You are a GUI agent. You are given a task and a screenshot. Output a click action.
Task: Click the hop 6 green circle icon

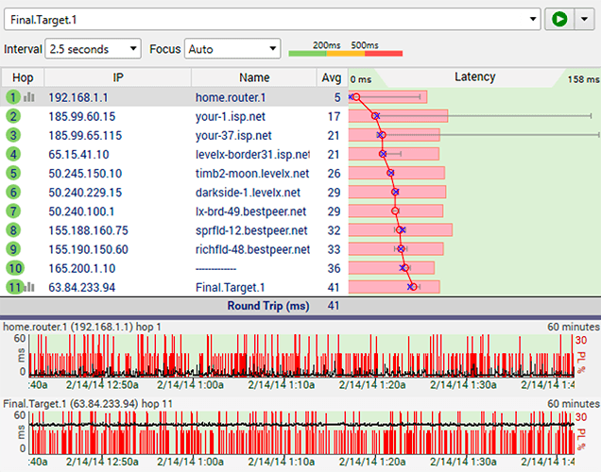(x=13, y=192)
